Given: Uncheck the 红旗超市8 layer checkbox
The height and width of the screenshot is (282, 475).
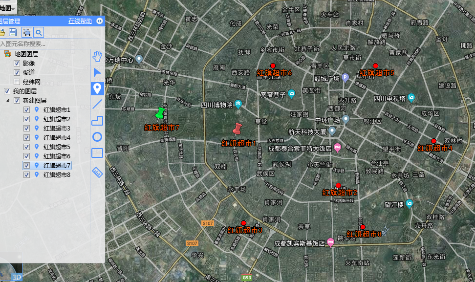Looking at the screenshot, I should pos(27,175).
